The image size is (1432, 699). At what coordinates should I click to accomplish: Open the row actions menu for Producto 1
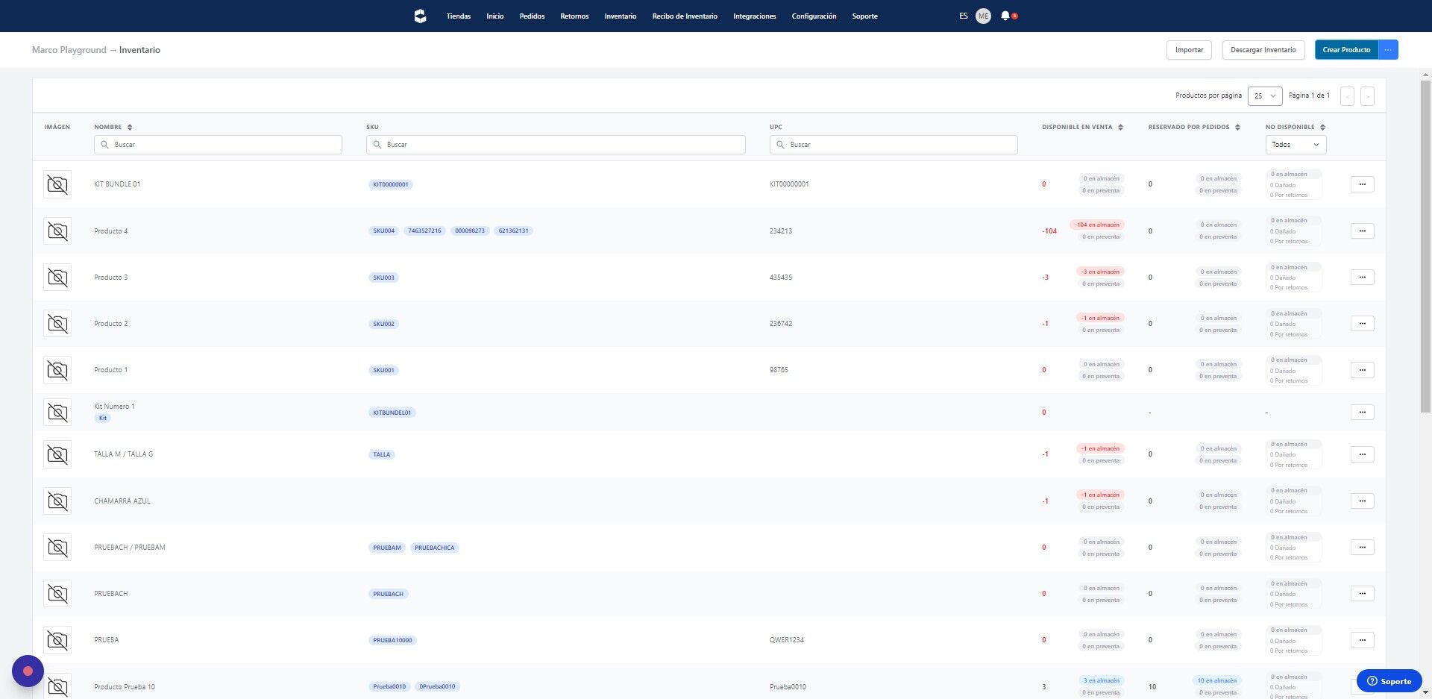1362,370
